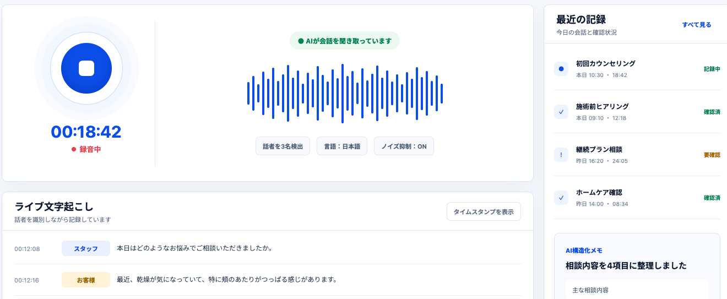Select the 話者を3名検出 chip

click(283, 146)
